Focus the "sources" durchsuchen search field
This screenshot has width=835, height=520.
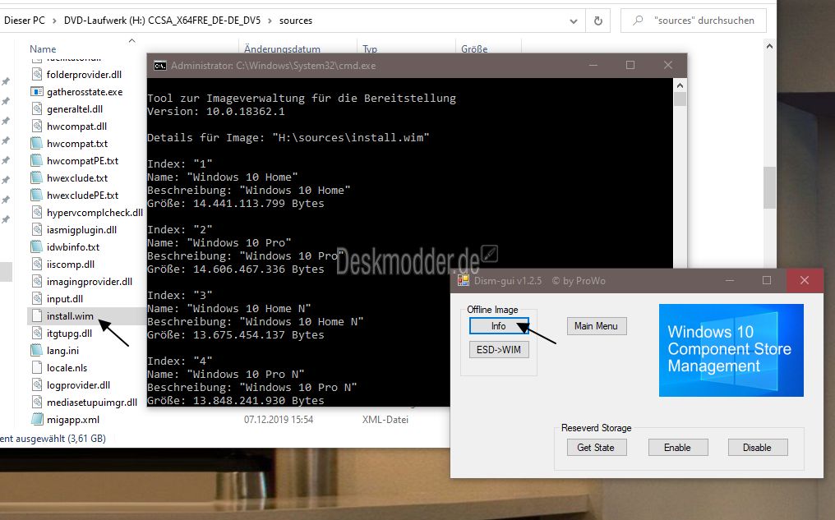(x=707, y=21)
